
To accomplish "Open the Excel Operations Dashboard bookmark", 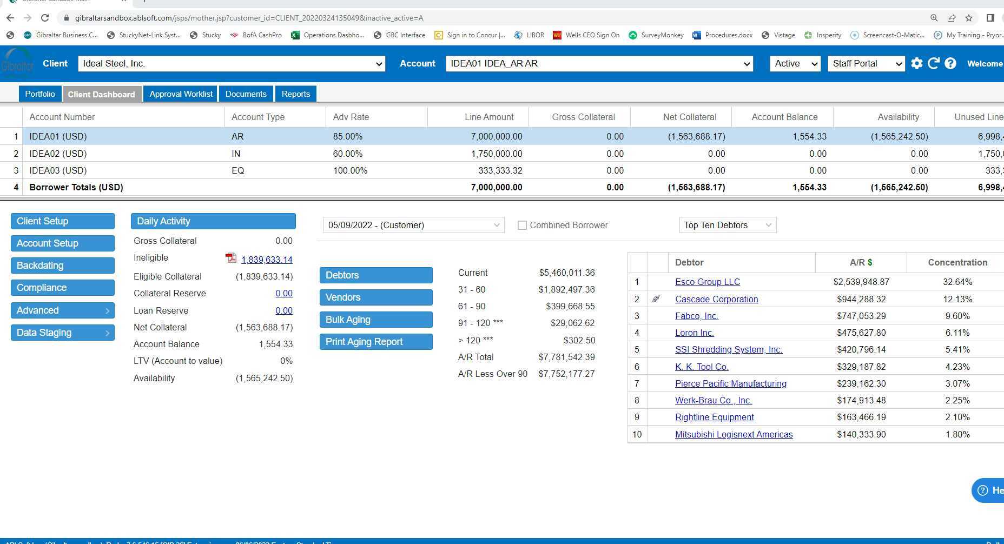I will tap(327, 35).
